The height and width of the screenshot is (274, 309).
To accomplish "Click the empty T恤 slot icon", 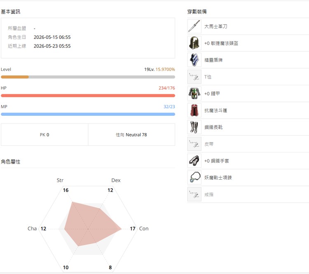I will (x=194, y=77).
